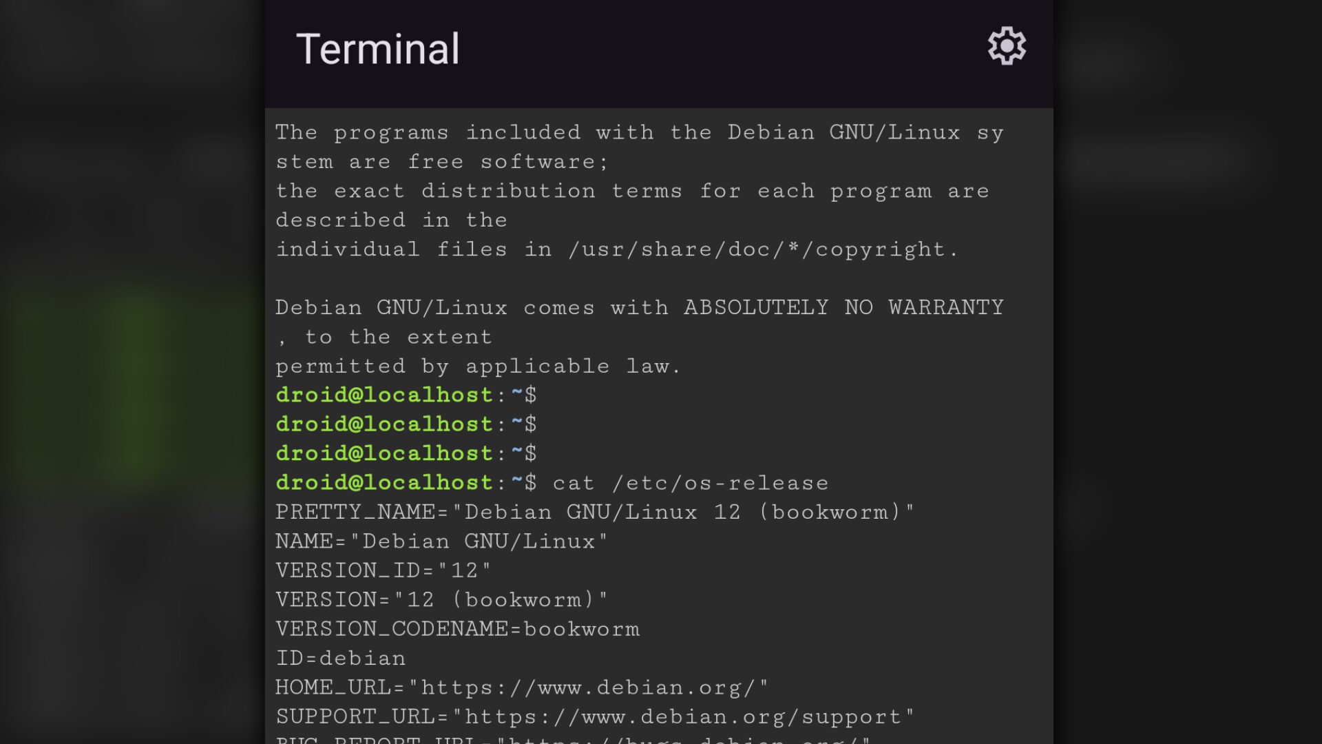Click the ABSOLUTELY NO WARRANTY text
Image resolution: width=1322 pixels, height=744 pixels.
pyautogui.click(x=843, y=308)
